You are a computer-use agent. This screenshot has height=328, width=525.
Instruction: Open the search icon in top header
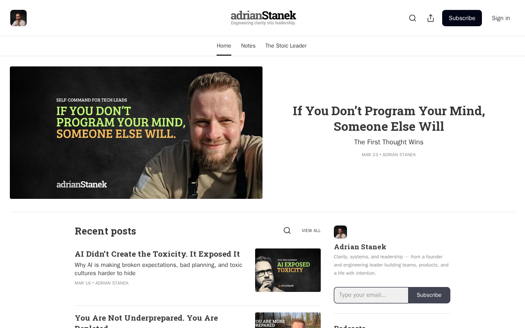point(413,18)
